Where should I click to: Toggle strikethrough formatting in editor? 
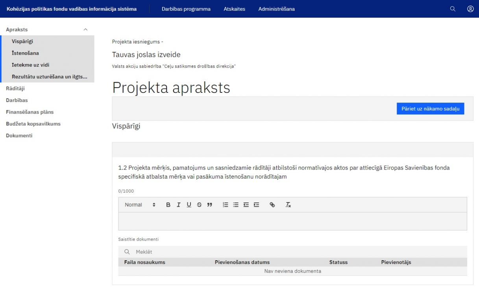pyautogui.click(x=199, y=205)
